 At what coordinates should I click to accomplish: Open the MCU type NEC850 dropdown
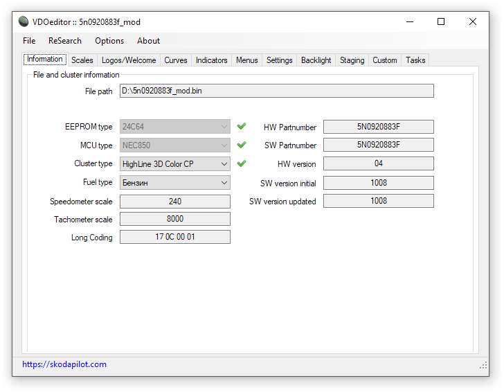point(175,145)
